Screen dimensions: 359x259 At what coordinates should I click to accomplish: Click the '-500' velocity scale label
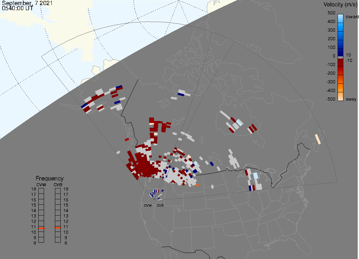click(x=331, y=99)
